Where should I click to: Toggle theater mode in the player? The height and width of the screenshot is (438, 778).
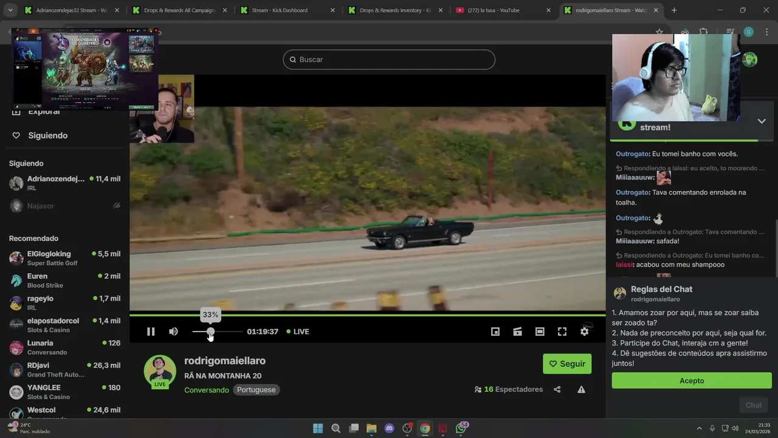540,332
